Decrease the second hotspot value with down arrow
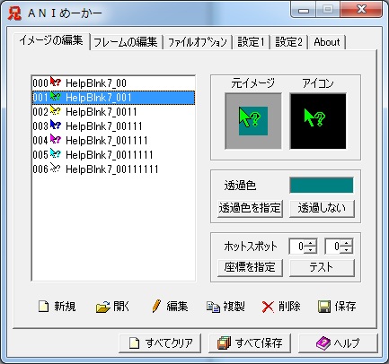The image size is (389, 364). 347,250
